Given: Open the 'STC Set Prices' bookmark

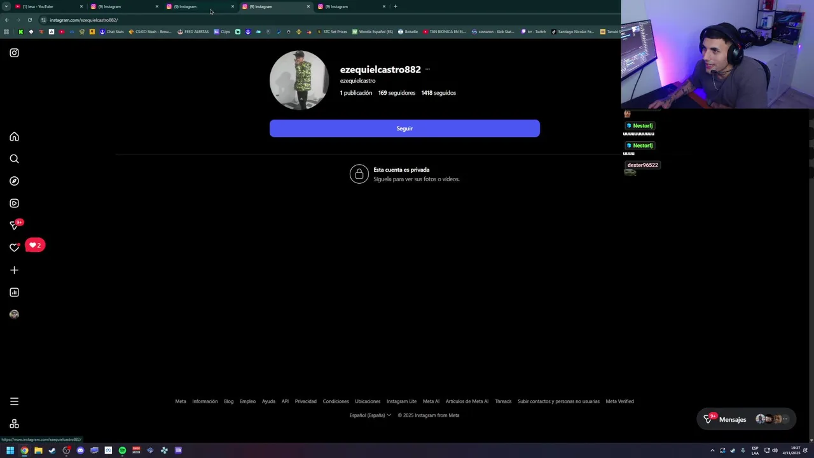Looking at the screenshot, I should coord(331,32).
